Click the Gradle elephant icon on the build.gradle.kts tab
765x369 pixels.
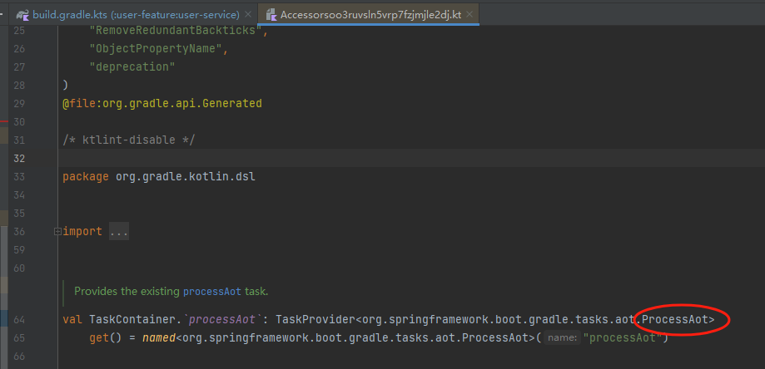22,15
